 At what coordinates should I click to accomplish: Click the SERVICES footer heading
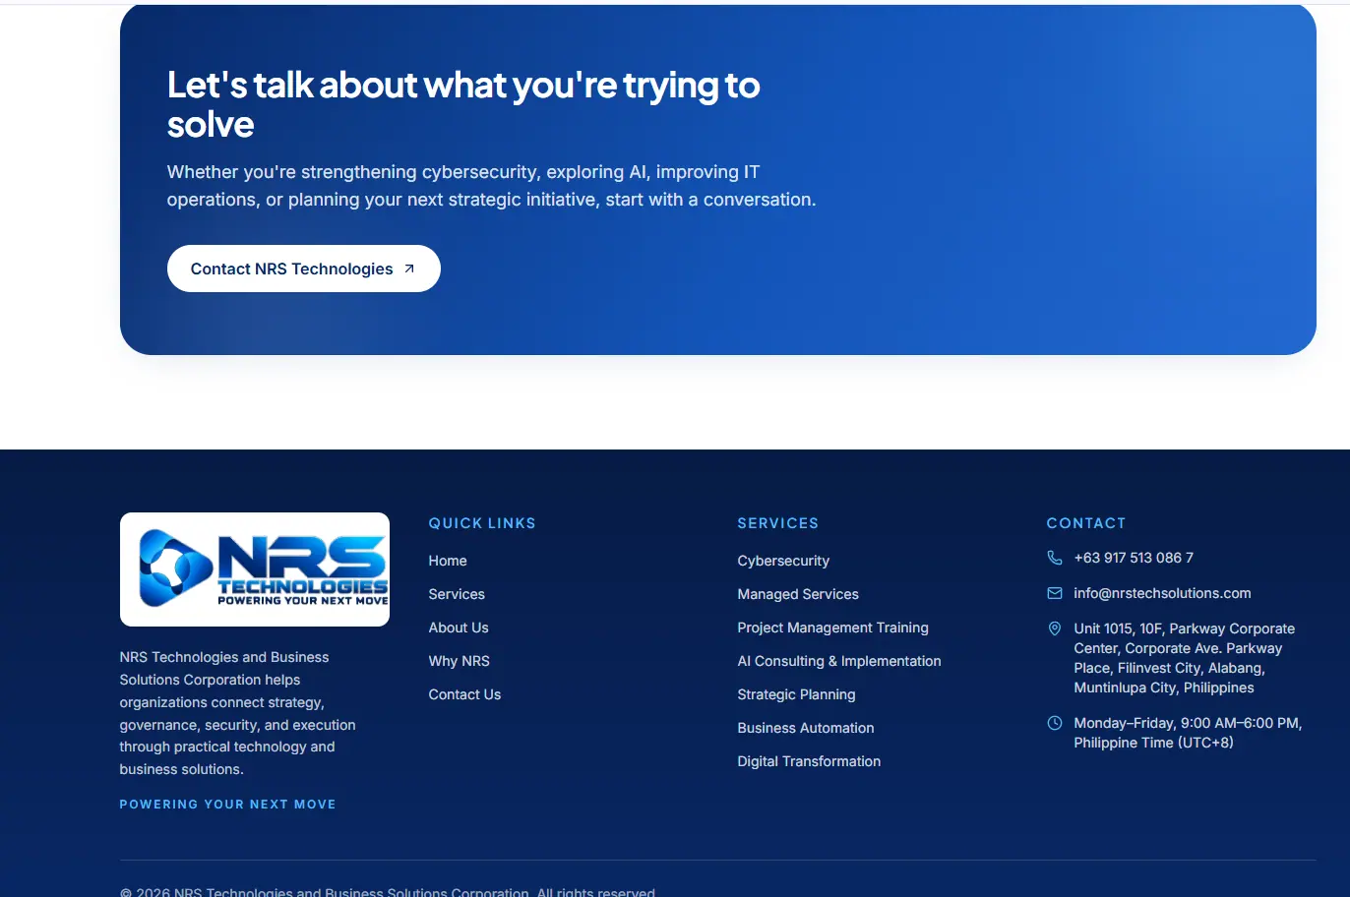tap(778, 523)
